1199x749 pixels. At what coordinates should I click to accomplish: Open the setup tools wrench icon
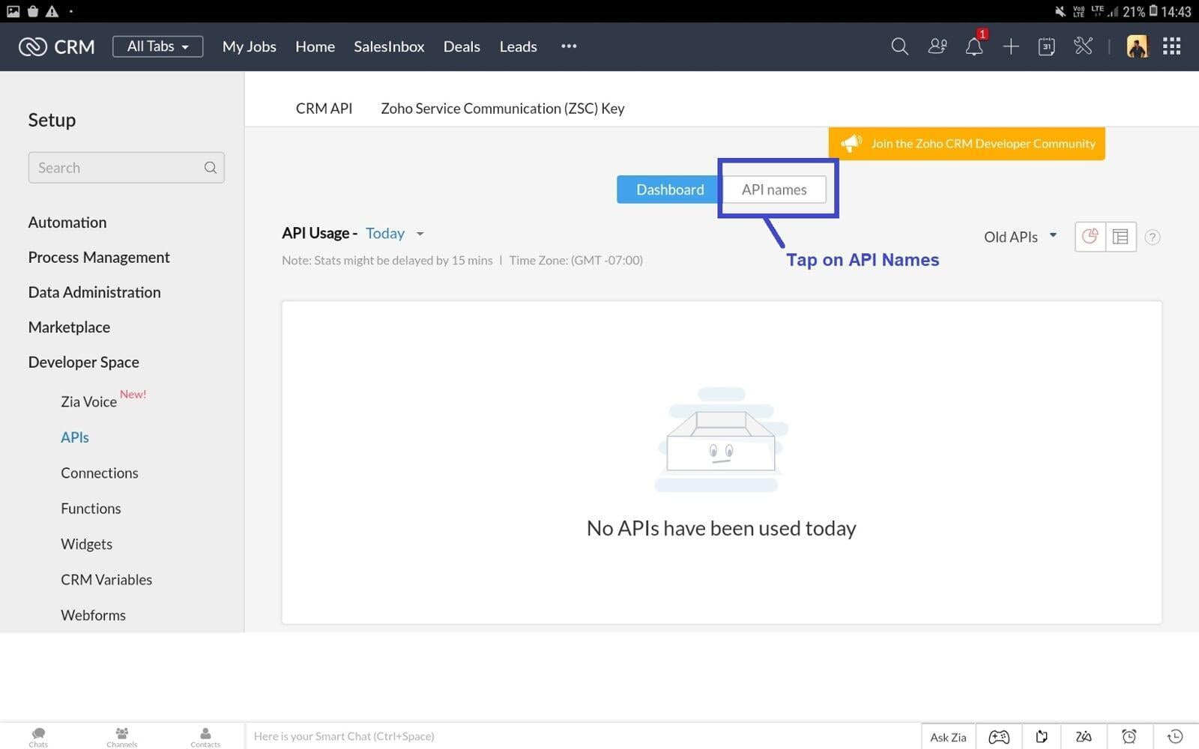(x=1083, y=46)
